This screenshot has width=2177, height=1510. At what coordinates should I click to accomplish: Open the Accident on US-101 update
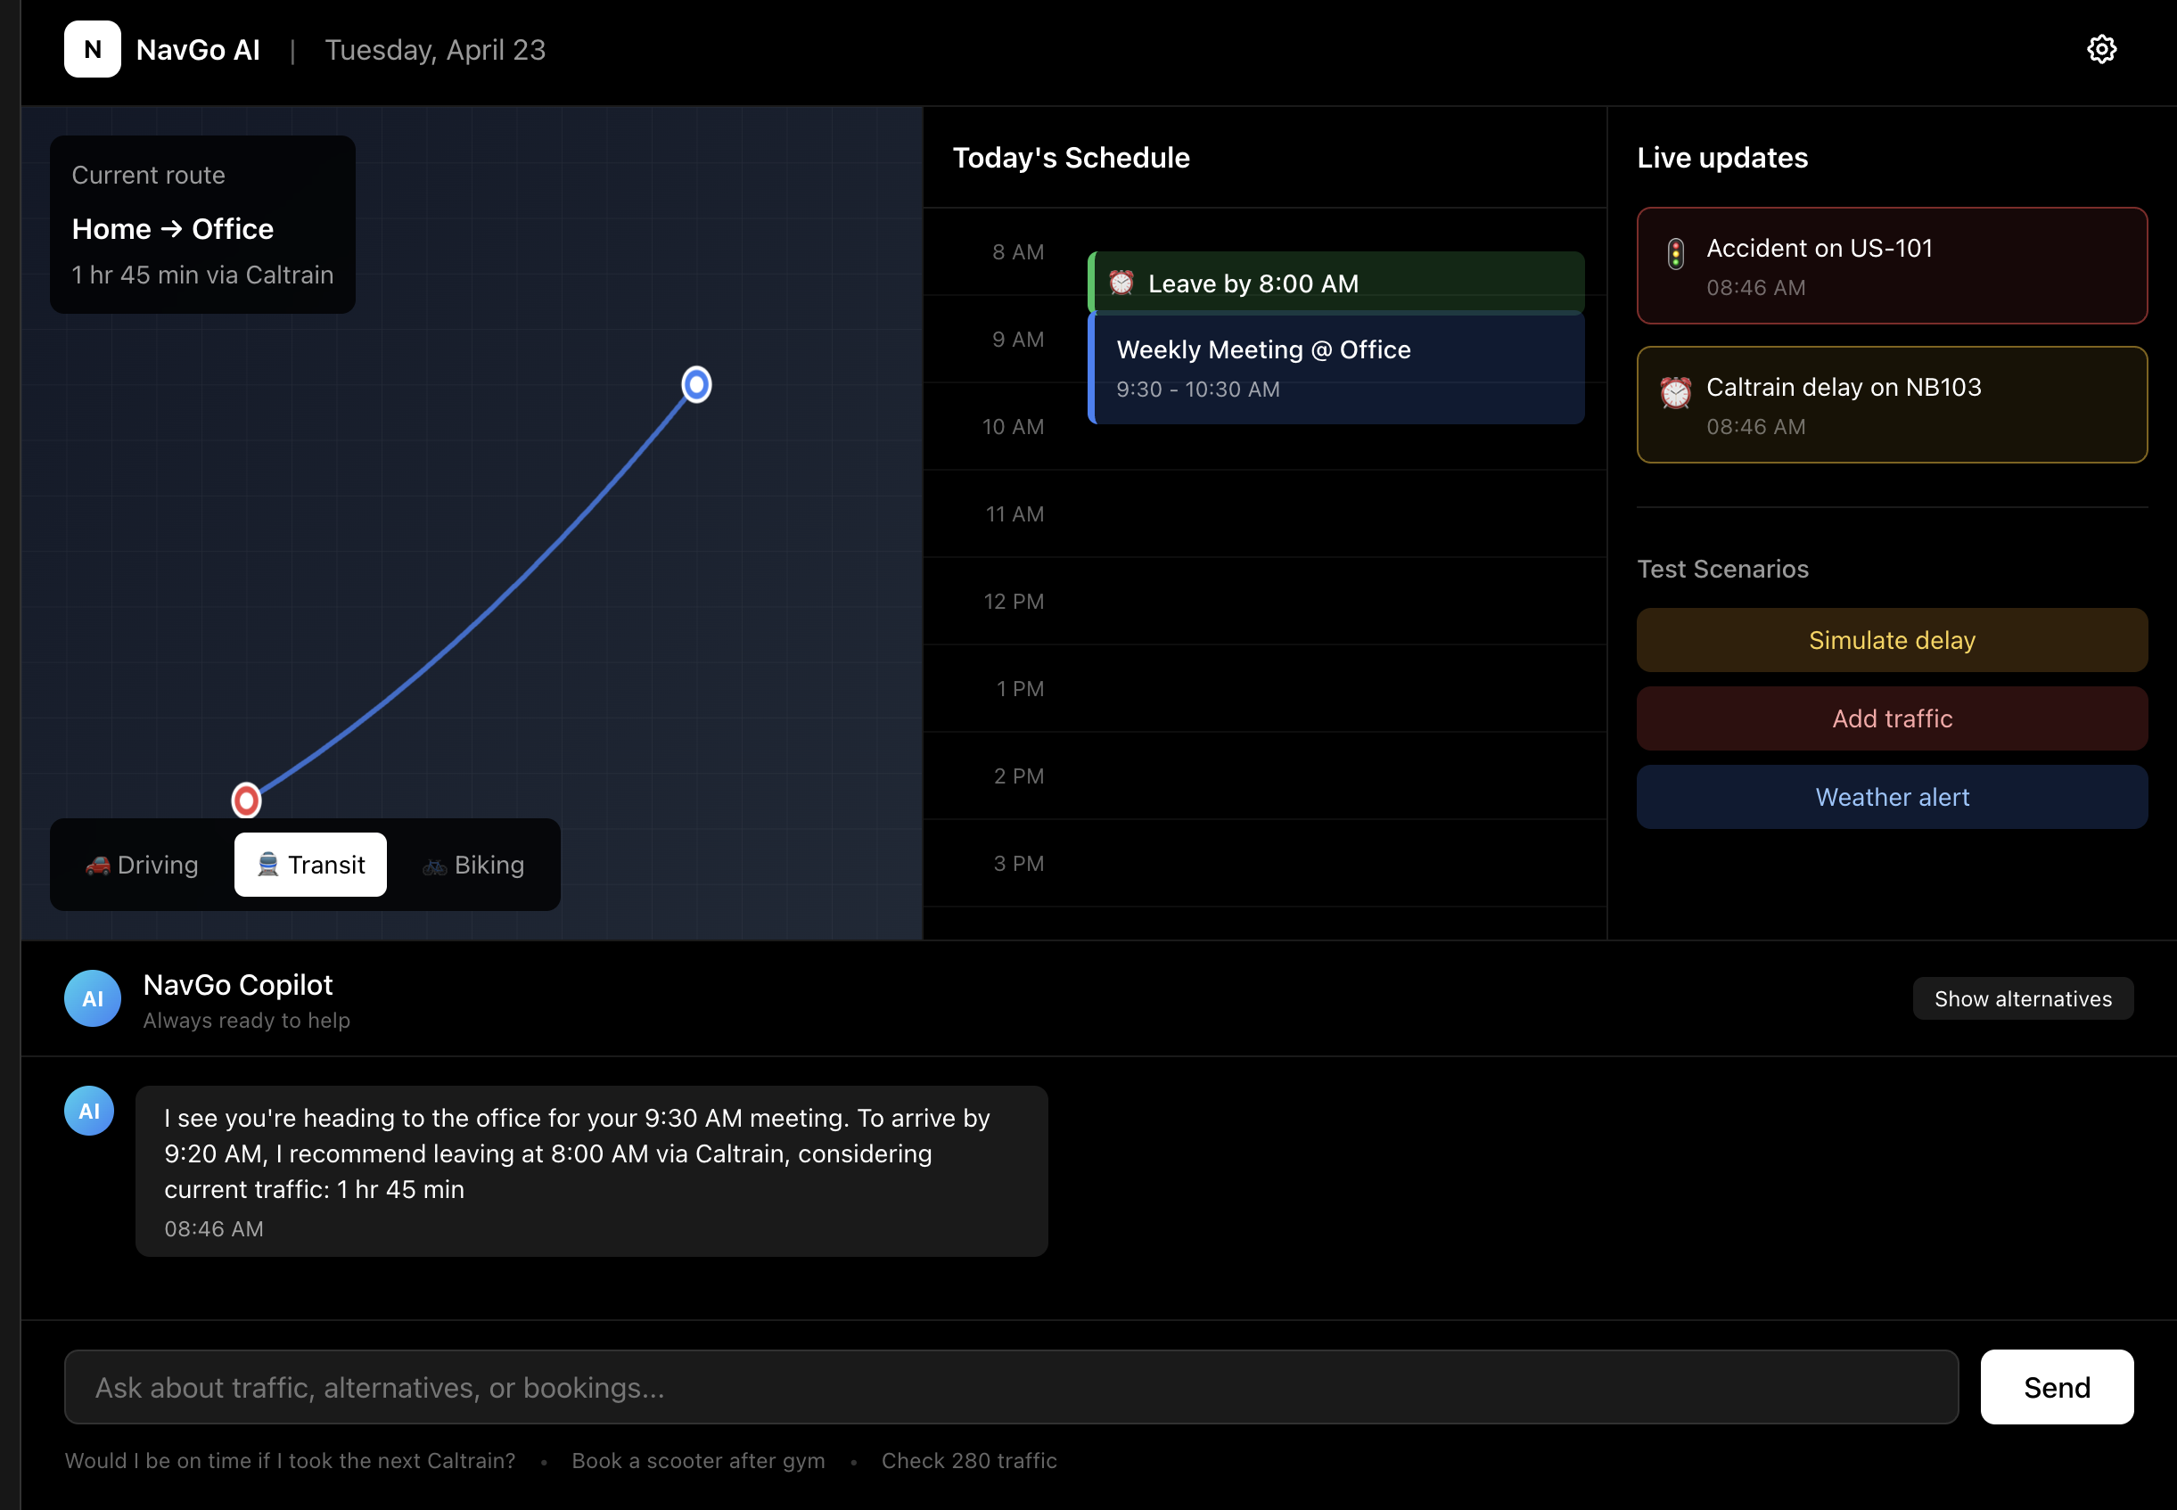click(x=1890, y=266)
